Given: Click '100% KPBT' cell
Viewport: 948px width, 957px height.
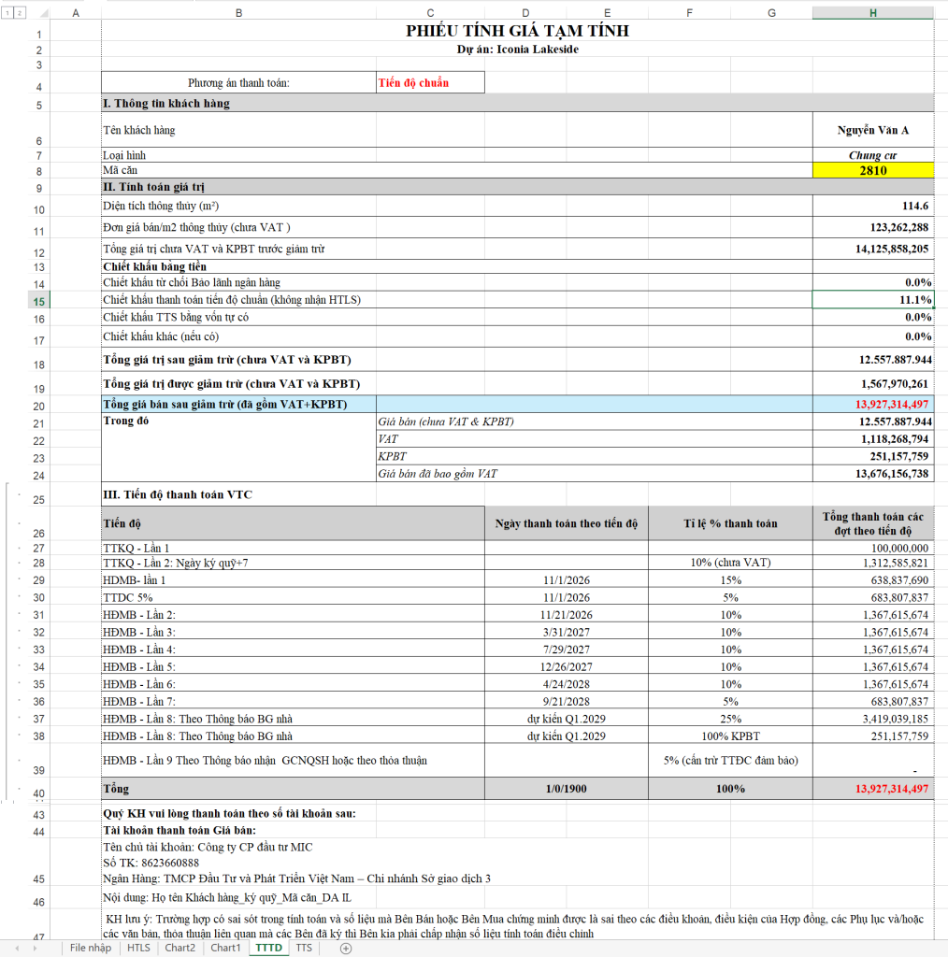Looking at the screenshot, I should coord(730,736).
